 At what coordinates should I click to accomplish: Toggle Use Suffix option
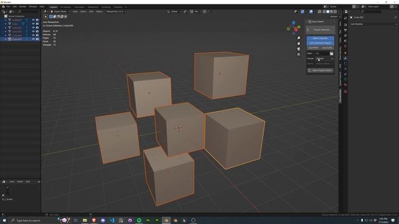327,48
